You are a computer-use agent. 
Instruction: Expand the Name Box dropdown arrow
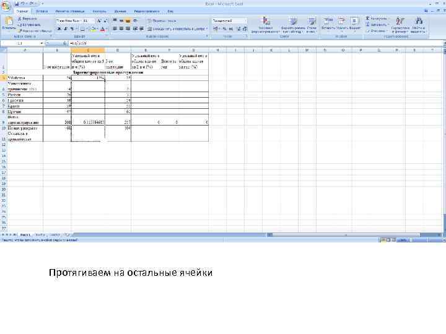click(x=42, y=43)
